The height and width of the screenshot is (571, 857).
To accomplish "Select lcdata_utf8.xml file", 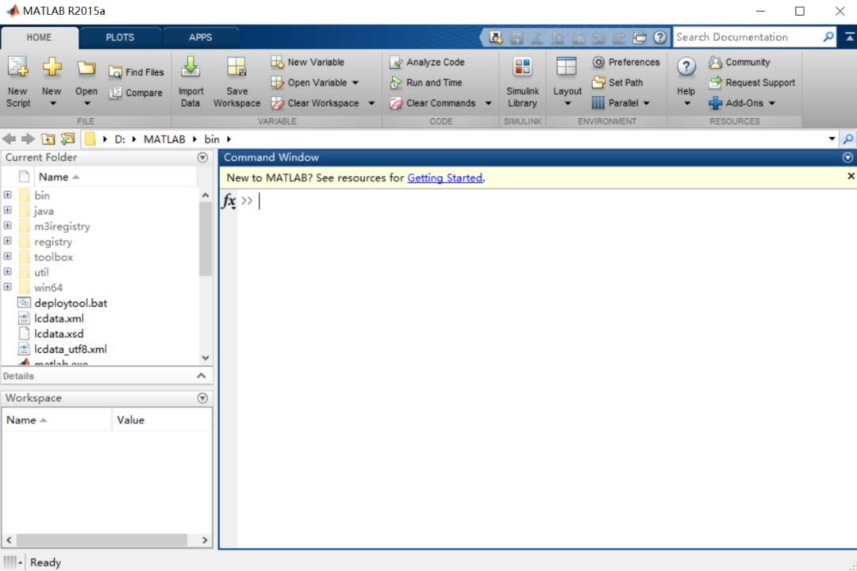I will [71, 349].
